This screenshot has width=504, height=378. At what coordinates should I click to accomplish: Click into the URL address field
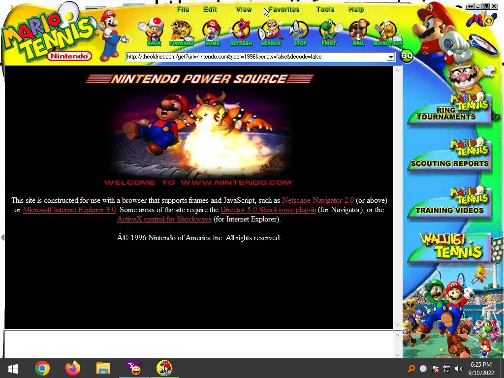(x=256, y=57)
